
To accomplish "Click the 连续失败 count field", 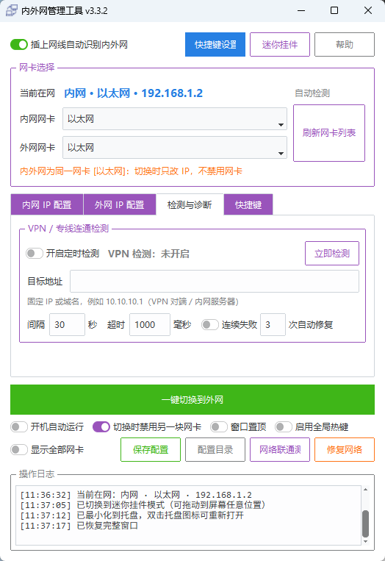I will tap(273, 325).
